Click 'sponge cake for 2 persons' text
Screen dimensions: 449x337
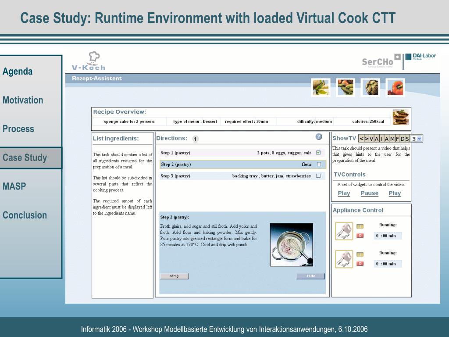[129, 122]
